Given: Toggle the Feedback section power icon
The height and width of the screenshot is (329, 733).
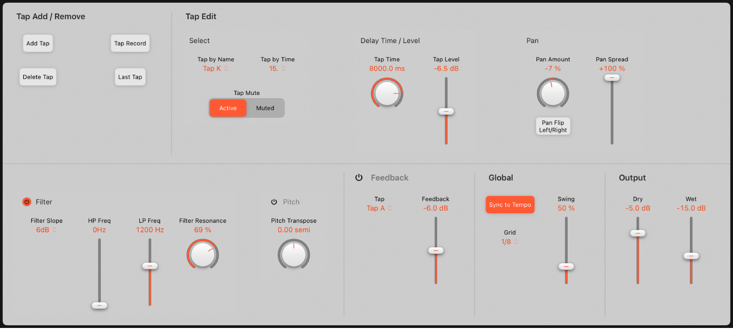Looking at the screenshot, I should click(359, 177).
